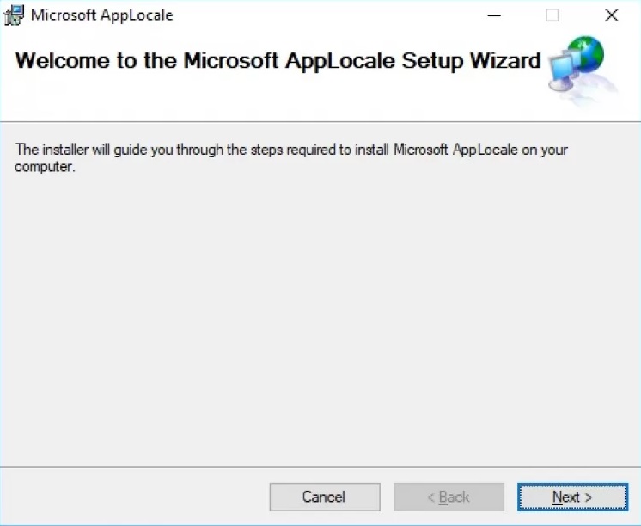Click the blank footer area left of Cancel
Image resolution: width=641 pixels, height=526 pixels.
coord(129,497)
